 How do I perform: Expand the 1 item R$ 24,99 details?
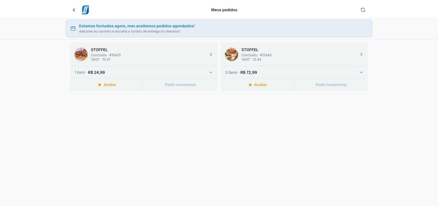coord(144,72)
